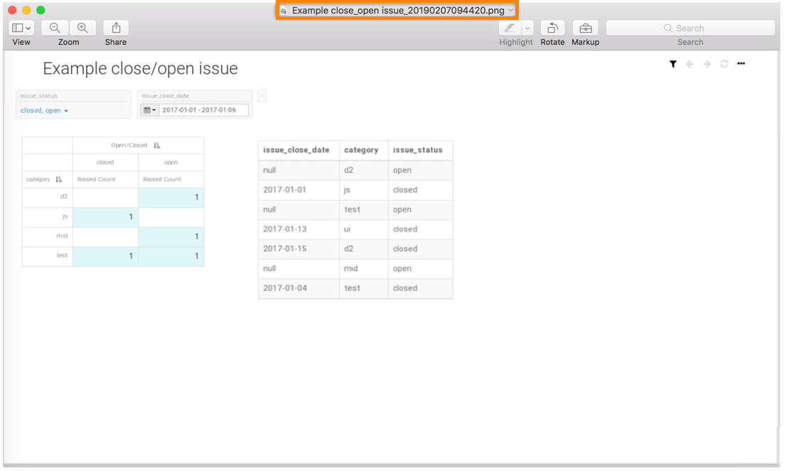Collapse the filter panel with the arrow button
The image size is (786, 471).
(x=262, y=96)
